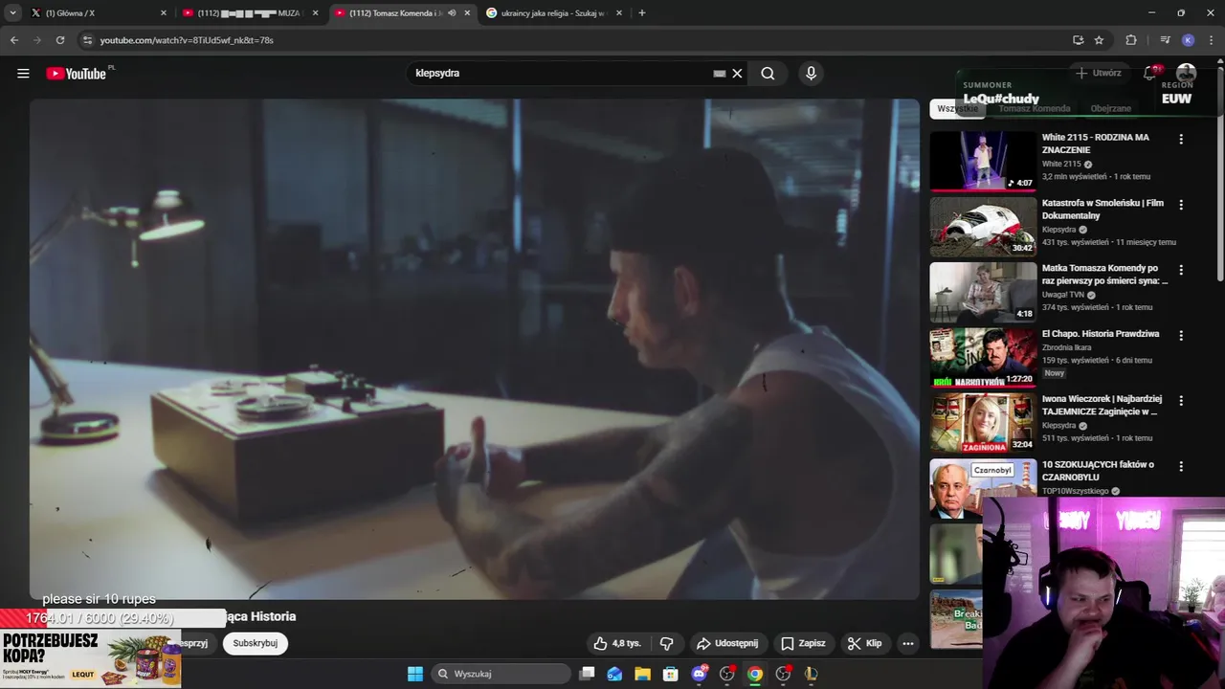The height and width of the screenshot is (689, 1225).
Task: Open the Iwona Wieczorek ZAGINIONA thumbnail
Action: coord(983,423)
